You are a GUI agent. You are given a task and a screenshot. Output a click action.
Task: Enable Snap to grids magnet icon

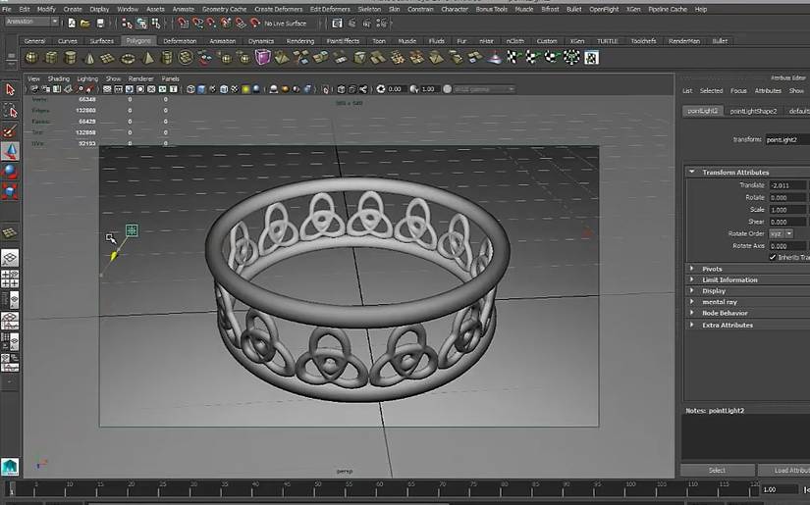pyautogui.click(x=183, y=24)
